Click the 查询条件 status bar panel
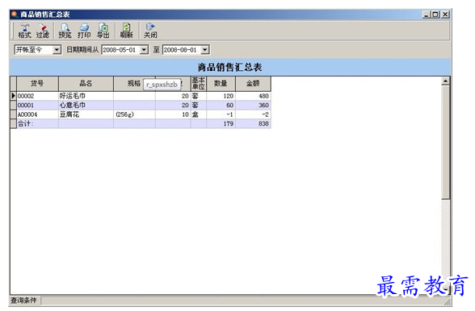Viewport: 475px width, 311px height. (25, 301)
